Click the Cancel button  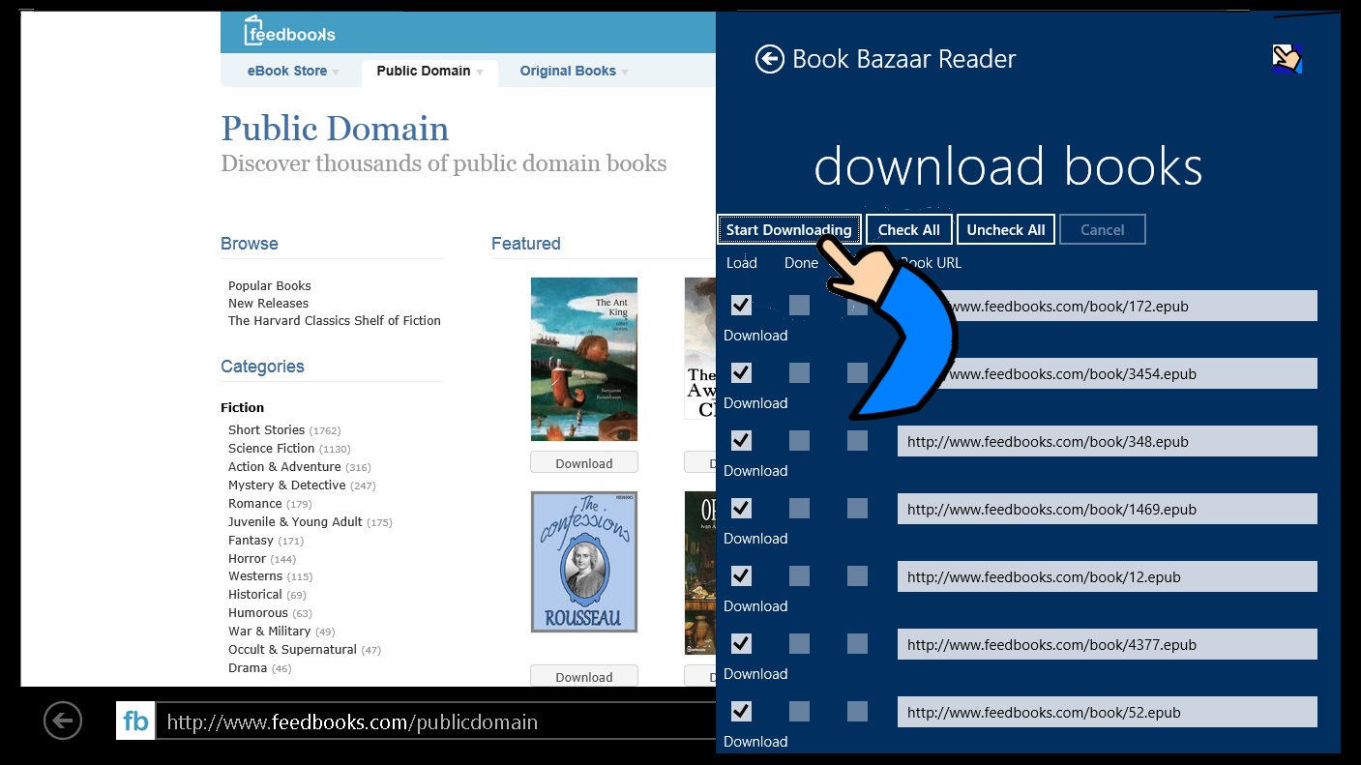coord(1103,229)
